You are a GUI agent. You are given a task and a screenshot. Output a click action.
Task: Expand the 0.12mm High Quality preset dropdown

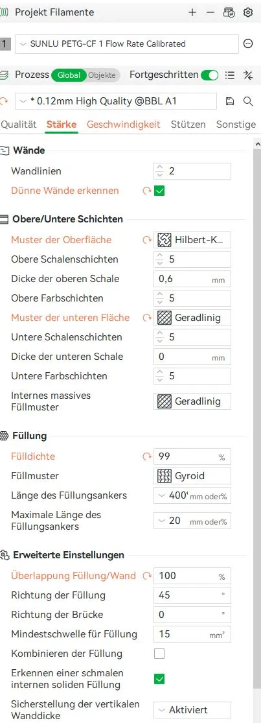116,101
